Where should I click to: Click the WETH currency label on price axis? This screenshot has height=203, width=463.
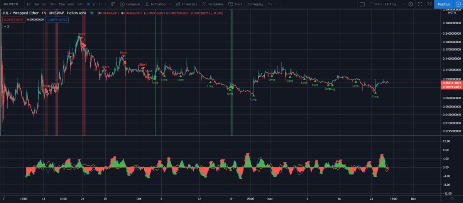tap(452, 13)
